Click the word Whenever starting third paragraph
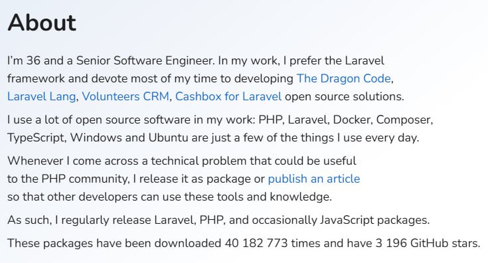Viewport: 488px width, 263px height. coord(35,161)
